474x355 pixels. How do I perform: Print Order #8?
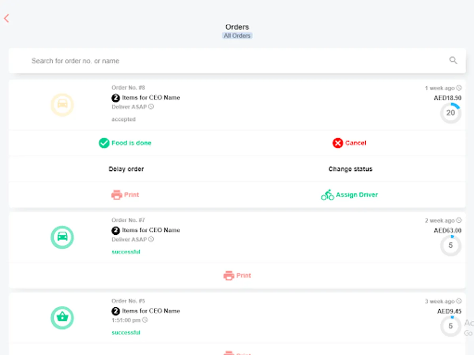point(125,195)
